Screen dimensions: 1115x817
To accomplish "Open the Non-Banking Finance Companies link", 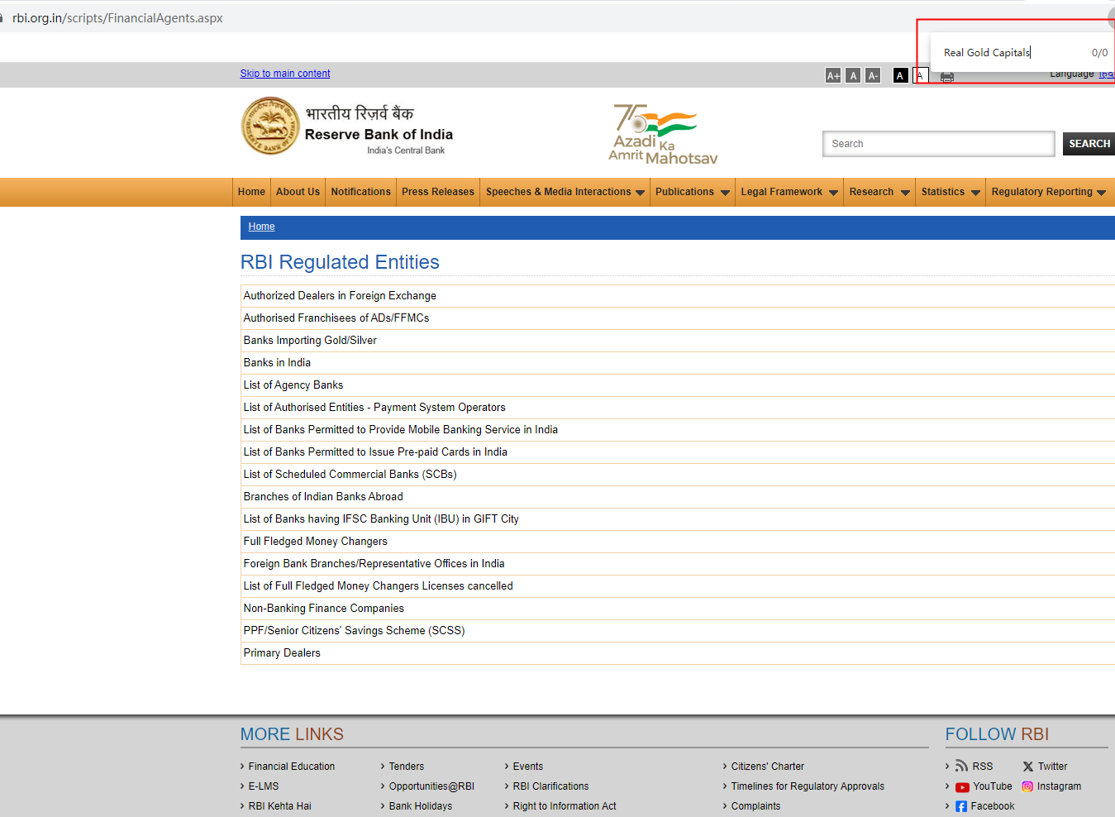I will [323, 609].
